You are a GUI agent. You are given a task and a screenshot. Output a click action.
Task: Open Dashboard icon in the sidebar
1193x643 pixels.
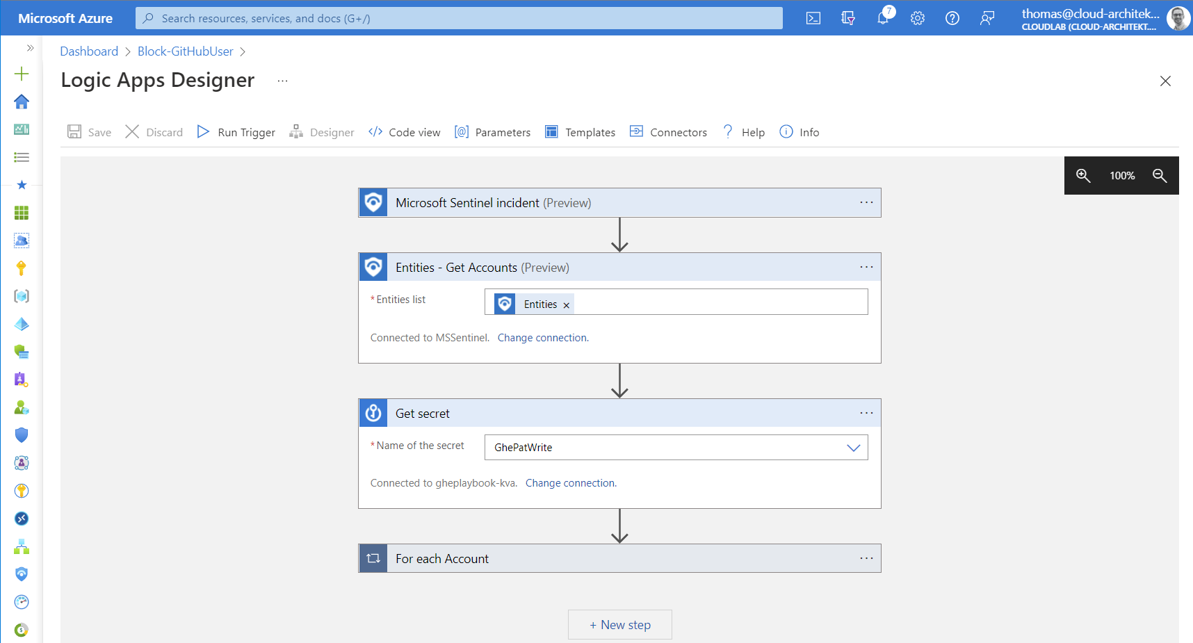click(x=22, y=129)
